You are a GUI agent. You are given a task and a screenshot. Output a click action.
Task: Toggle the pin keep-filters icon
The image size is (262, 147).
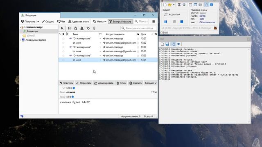(62, 28)
